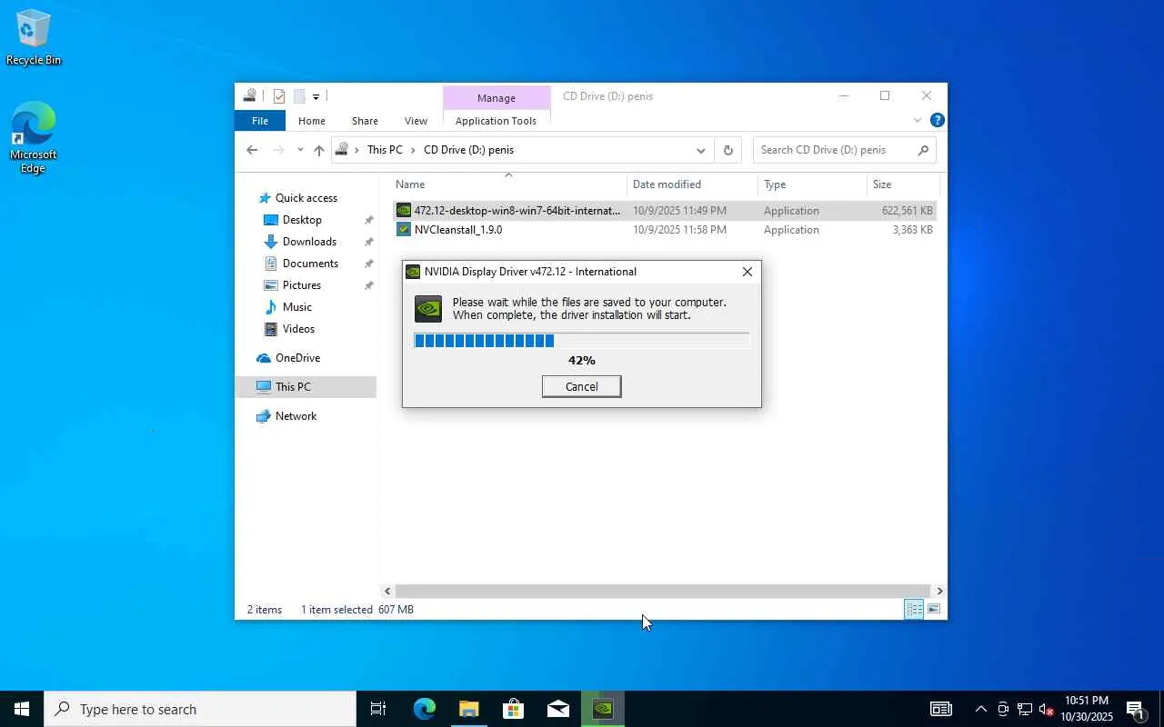The image size is (1164, 727).
Task: Open the notification center
Action: (1135, 709)
